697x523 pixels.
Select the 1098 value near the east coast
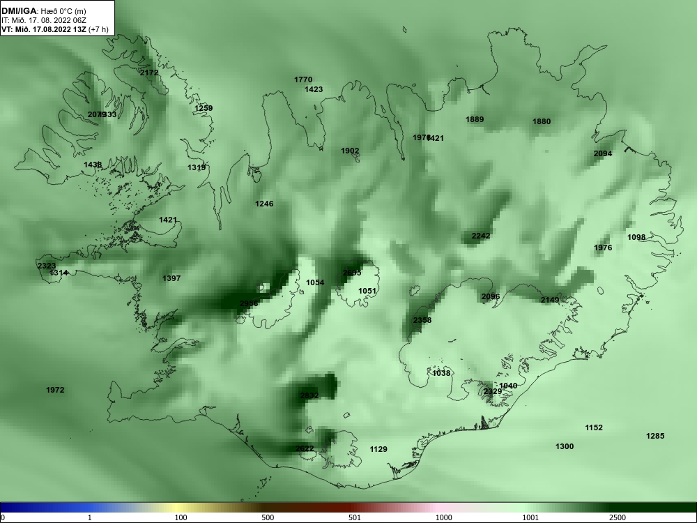click(x=636, y=237)
